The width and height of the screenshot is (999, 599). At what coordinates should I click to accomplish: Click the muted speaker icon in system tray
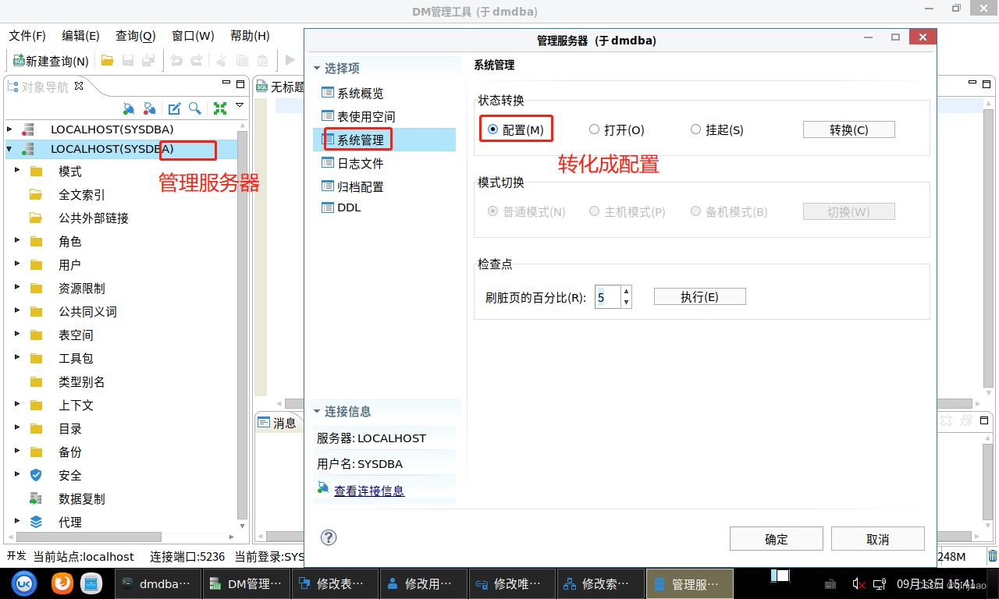pos(859,583)
